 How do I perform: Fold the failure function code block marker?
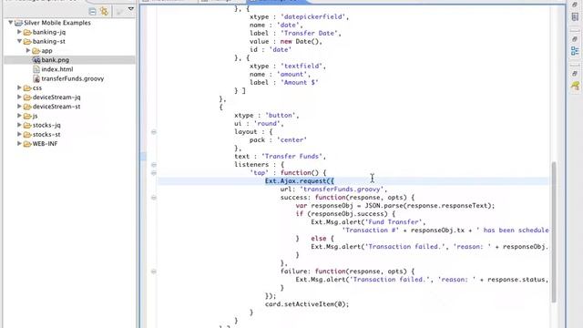tap(154, 272)
